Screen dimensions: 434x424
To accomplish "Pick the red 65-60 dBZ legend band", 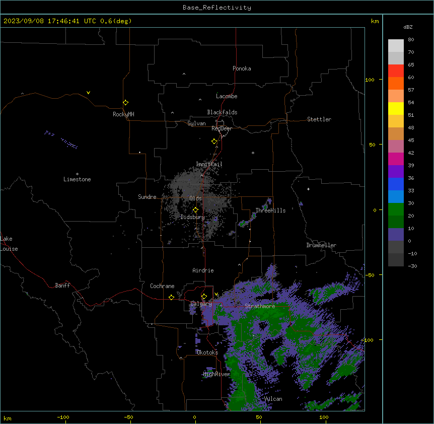I will coord(396,71).
